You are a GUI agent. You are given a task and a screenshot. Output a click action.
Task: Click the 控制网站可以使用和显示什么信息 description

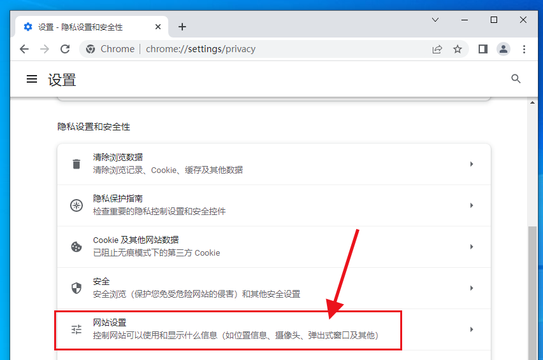pos(236,335)
